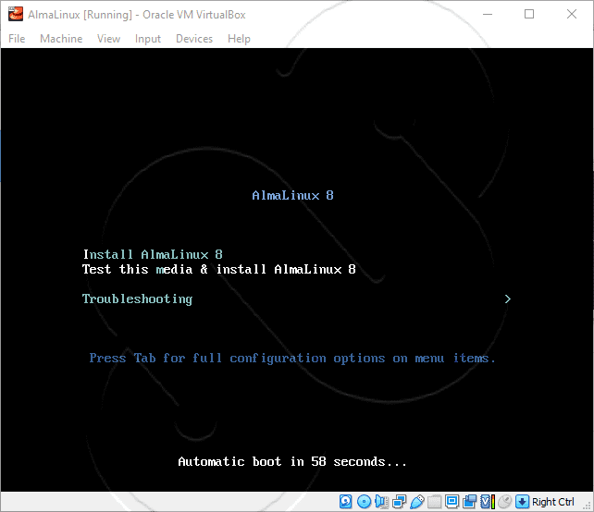Minimize the VirtualBox window

pos(488,15)
